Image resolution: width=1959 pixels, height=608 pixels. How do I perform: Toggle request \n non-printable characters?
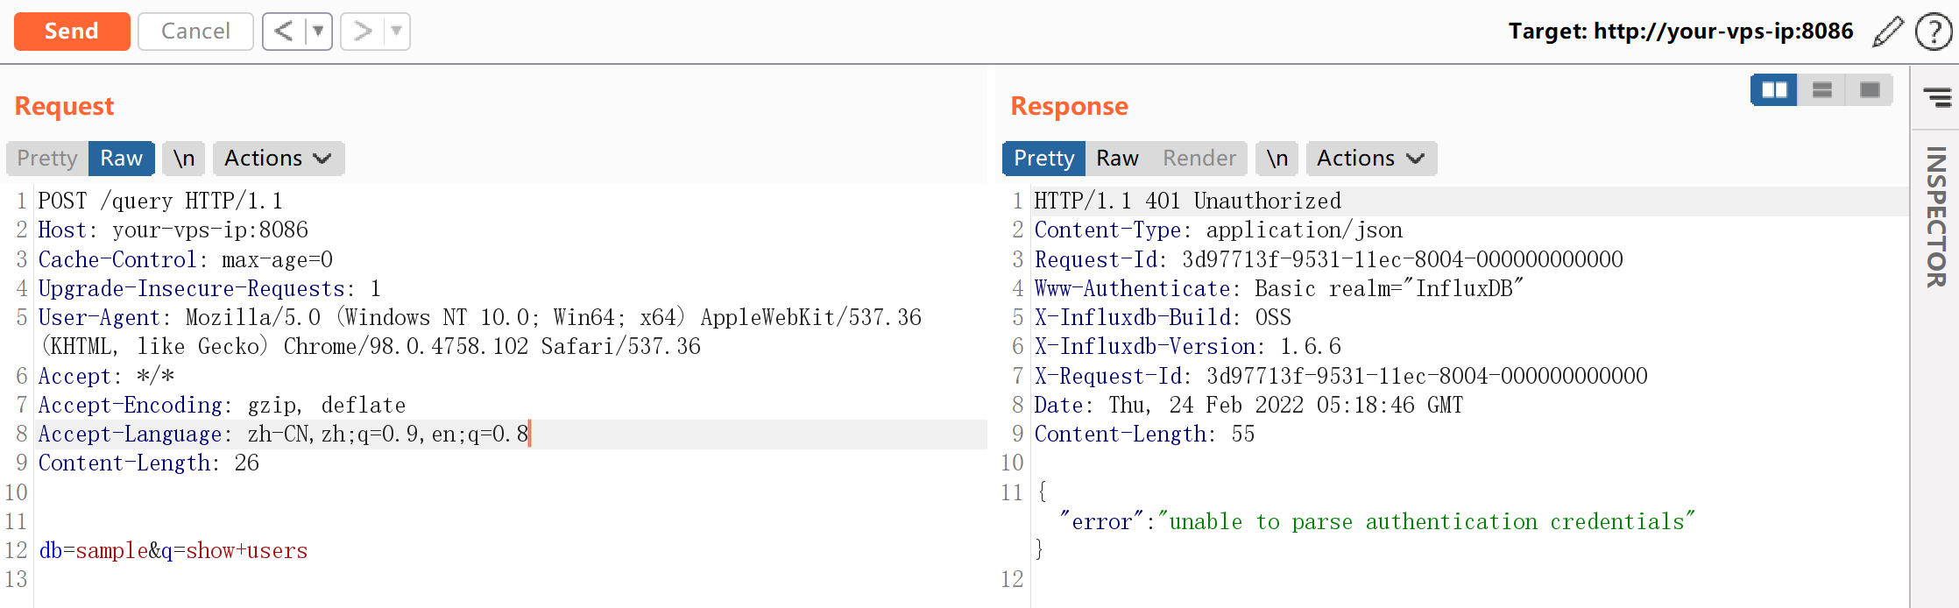pyautogui.click(x=184, y=159)
